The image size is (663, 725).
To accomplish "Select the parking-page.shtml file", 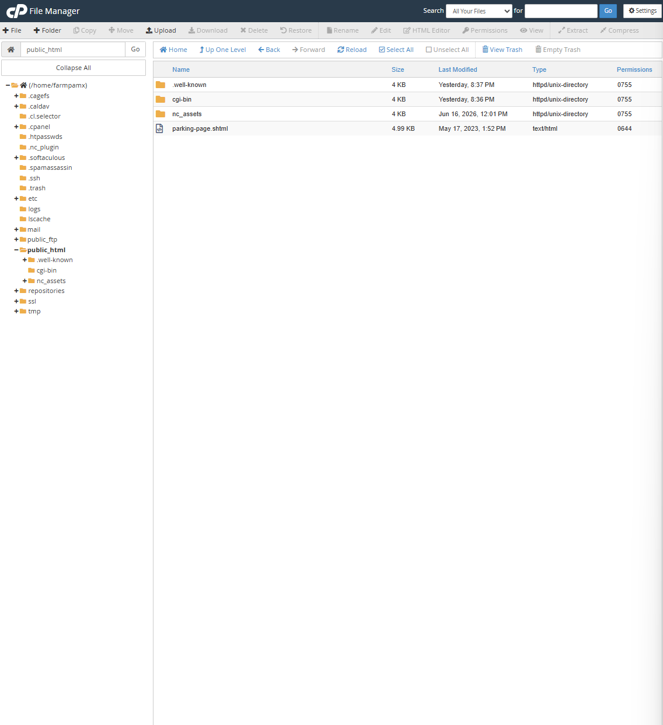I will pyautogui.click(x=407, y=128).
